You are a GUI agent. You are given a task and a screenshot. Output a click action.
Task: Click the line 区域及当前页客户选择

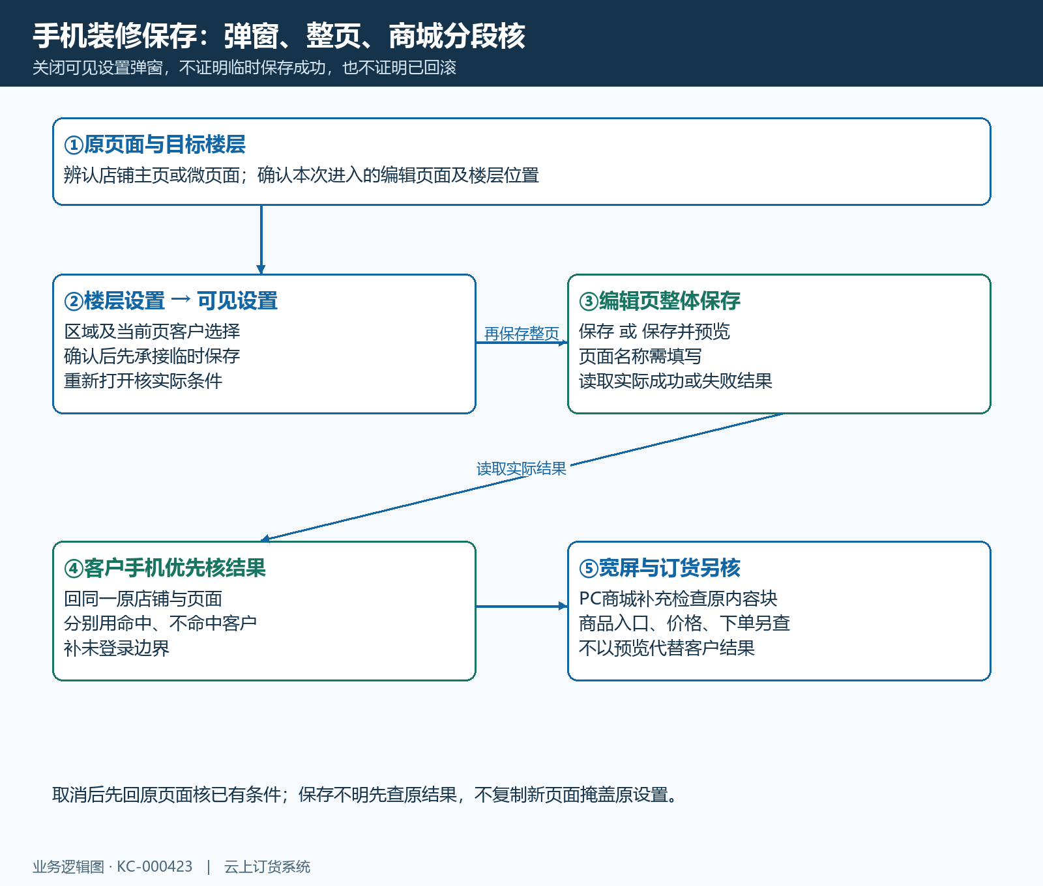click(152, 332)
